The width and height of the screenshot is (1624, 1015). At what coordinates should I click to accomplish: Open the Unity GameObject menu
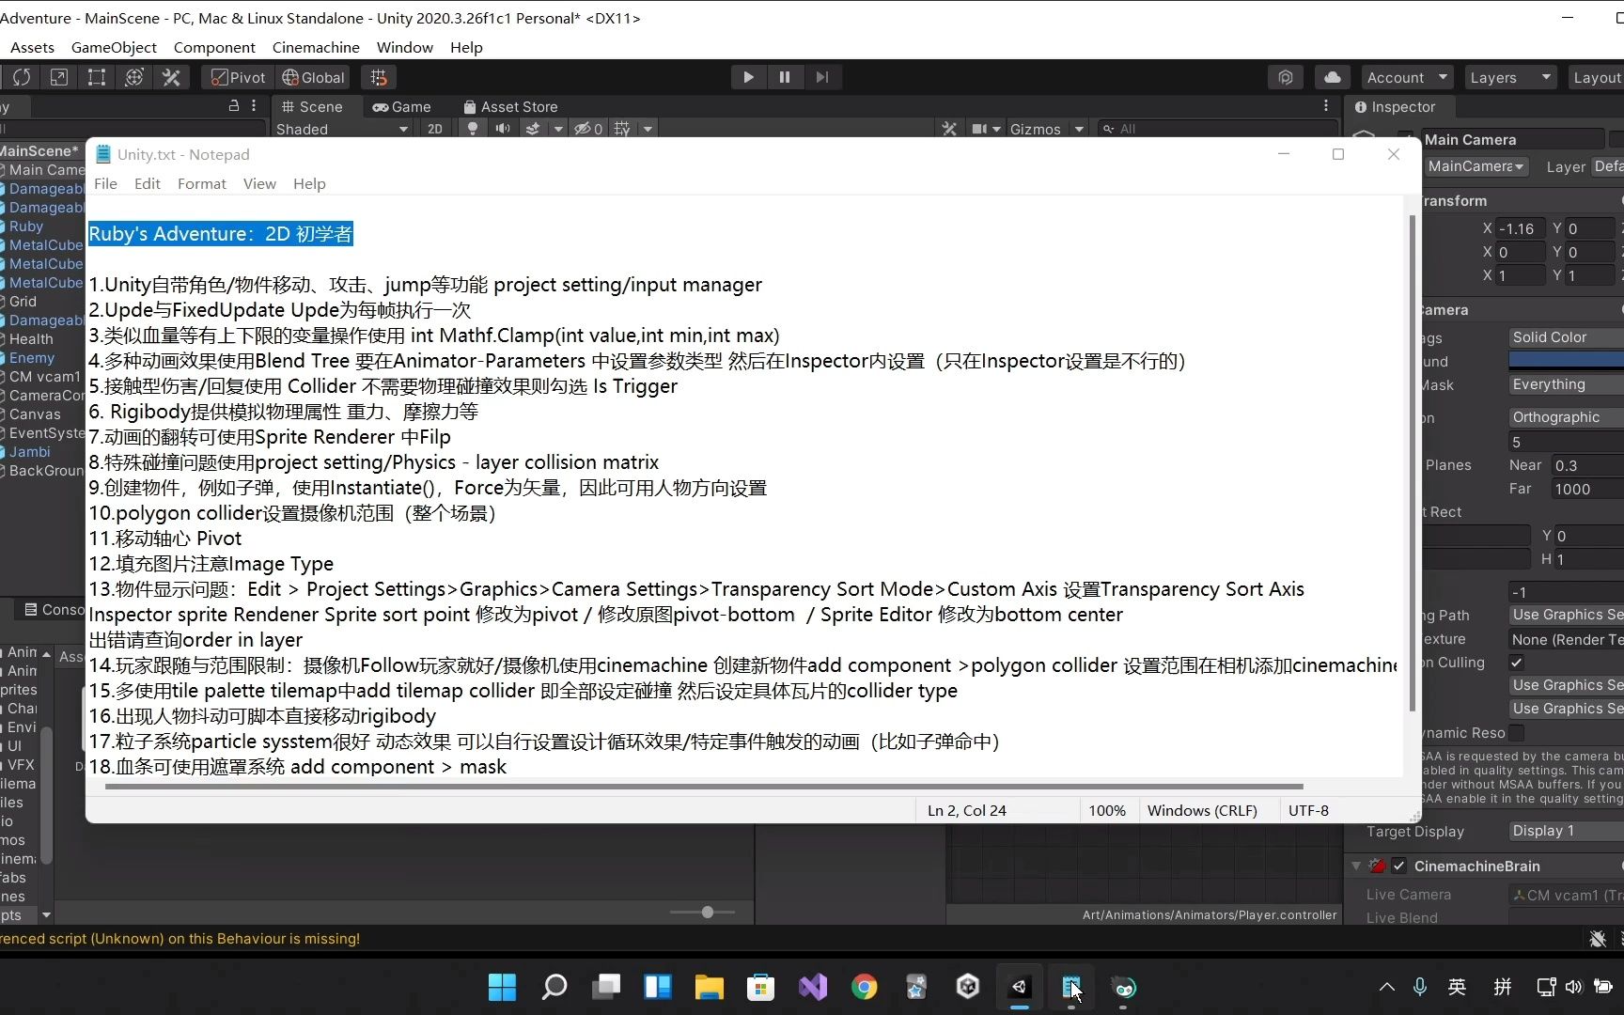114,47
